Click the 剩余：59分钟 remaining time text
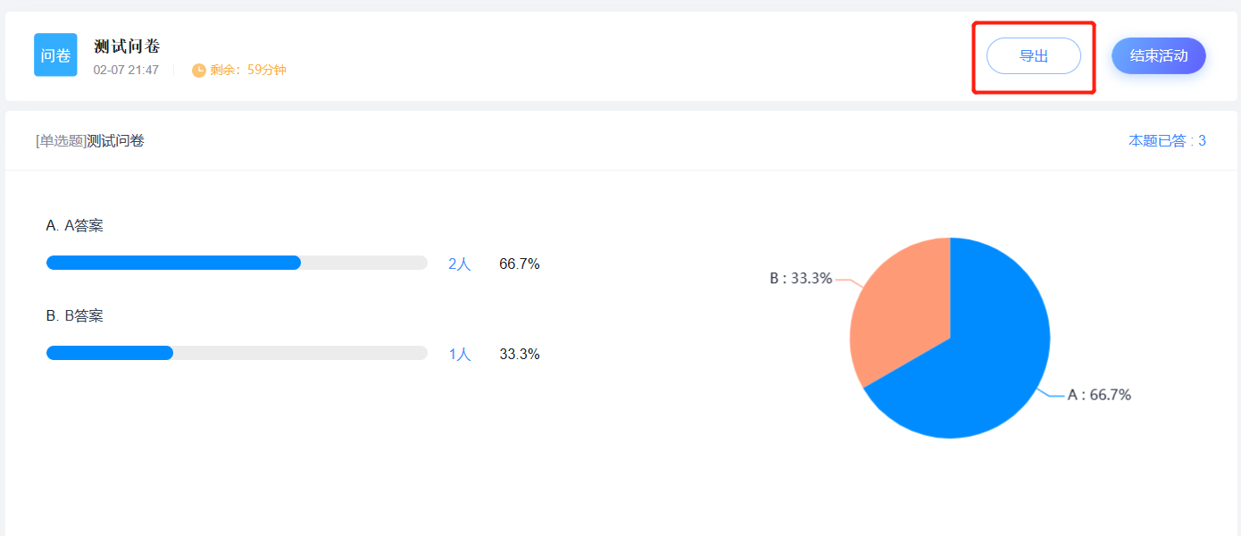1241x536 pixels. click(248, 70)
